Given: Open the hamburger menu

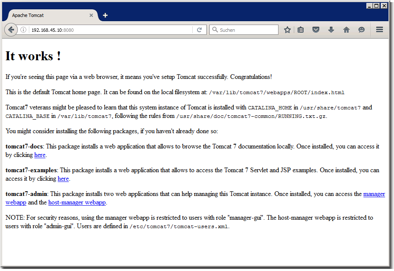Looking at the screenshot, I should click(380, 30).
